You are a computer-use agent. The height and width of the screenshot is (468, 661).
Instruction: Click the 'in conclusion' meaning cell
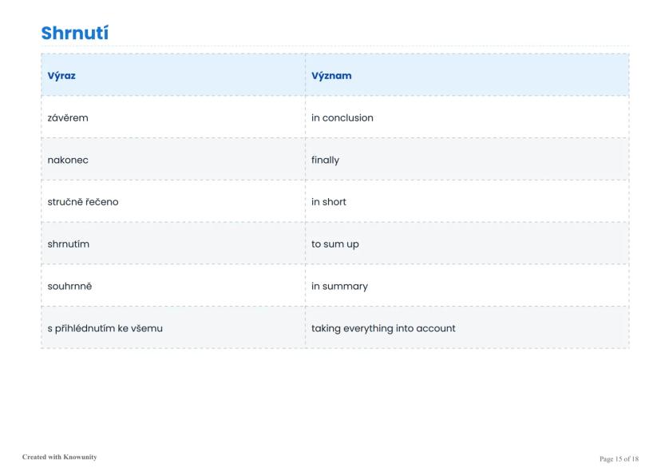pos(342,118)
